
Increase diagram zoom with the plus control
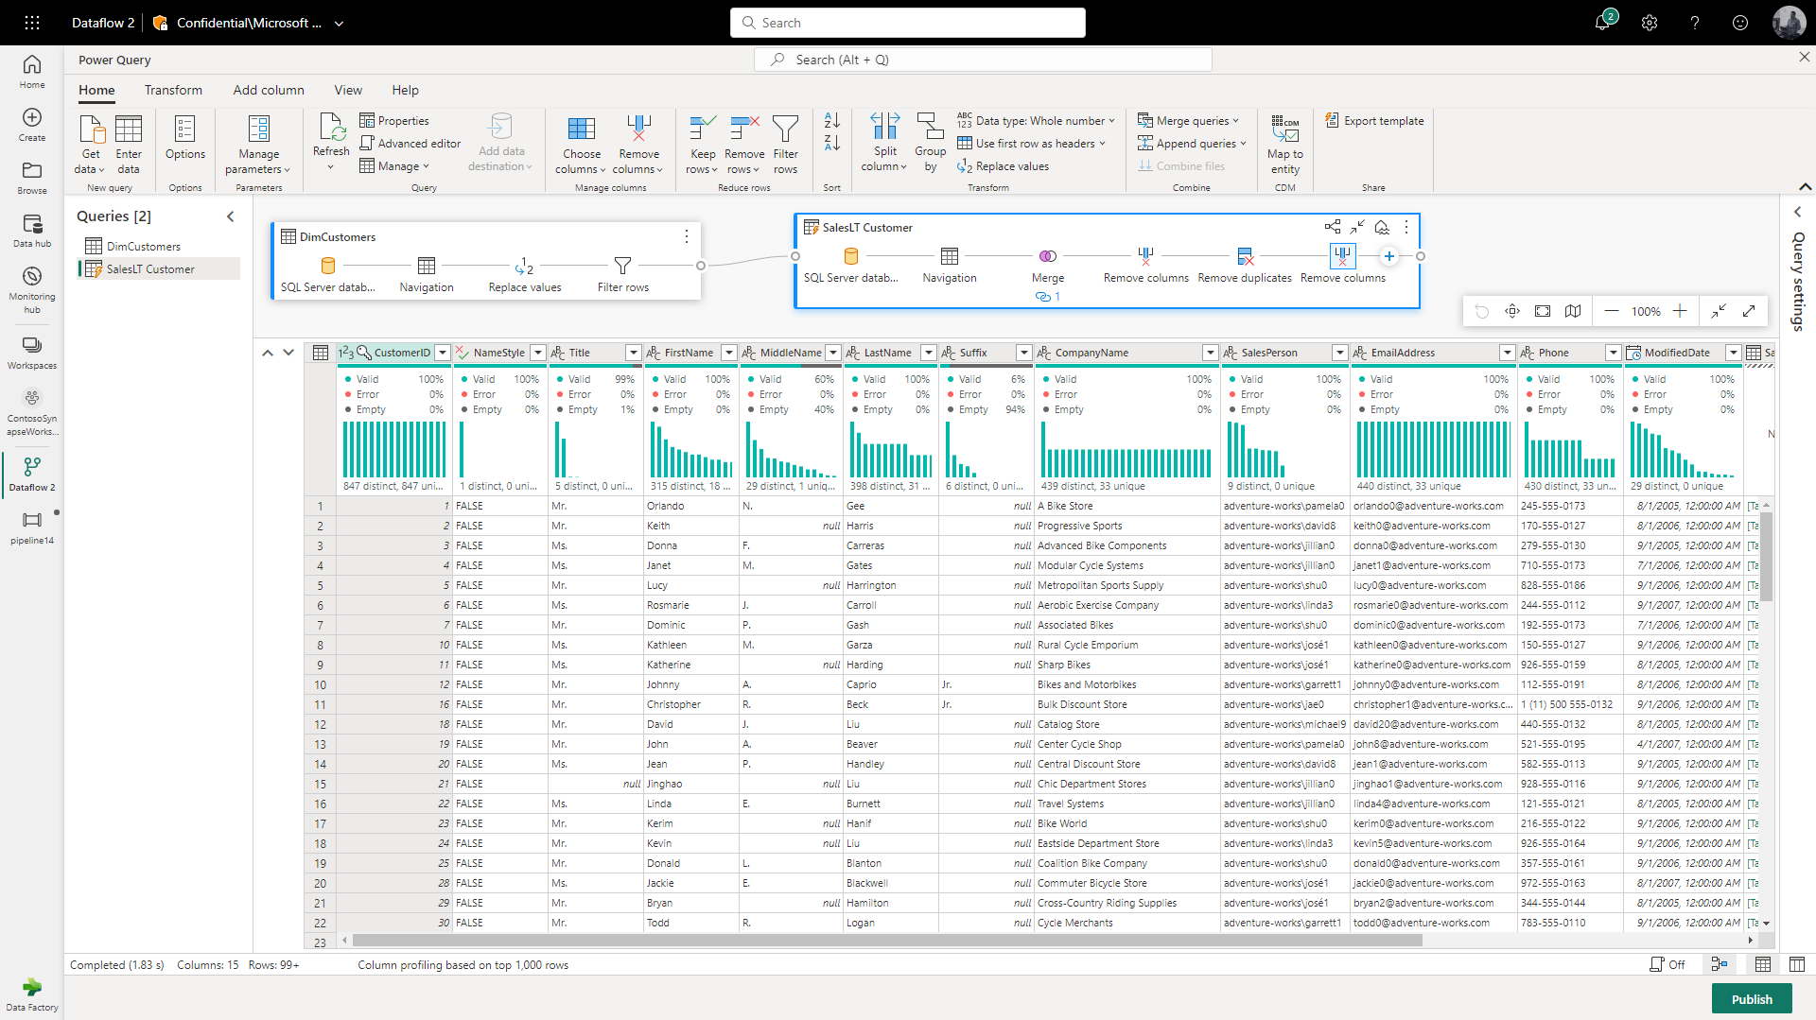point(1681,311)
